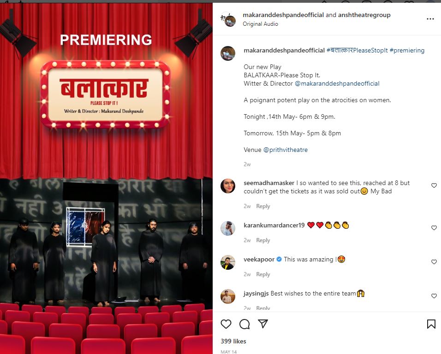Open the three-dot more options menu
The width and height of the screenshot is (441, 354).
pos(430,19)
